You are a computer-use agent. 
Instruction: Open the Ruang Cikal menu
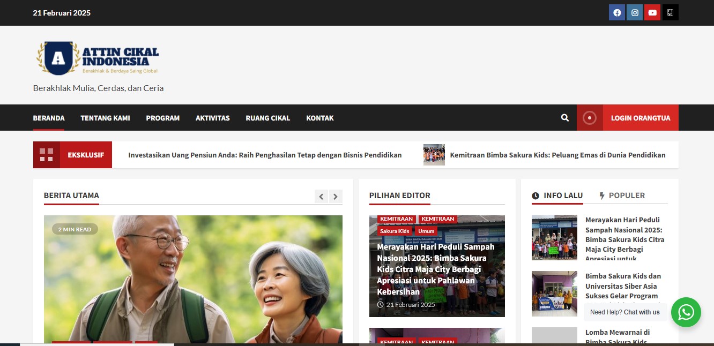point(267,118)
